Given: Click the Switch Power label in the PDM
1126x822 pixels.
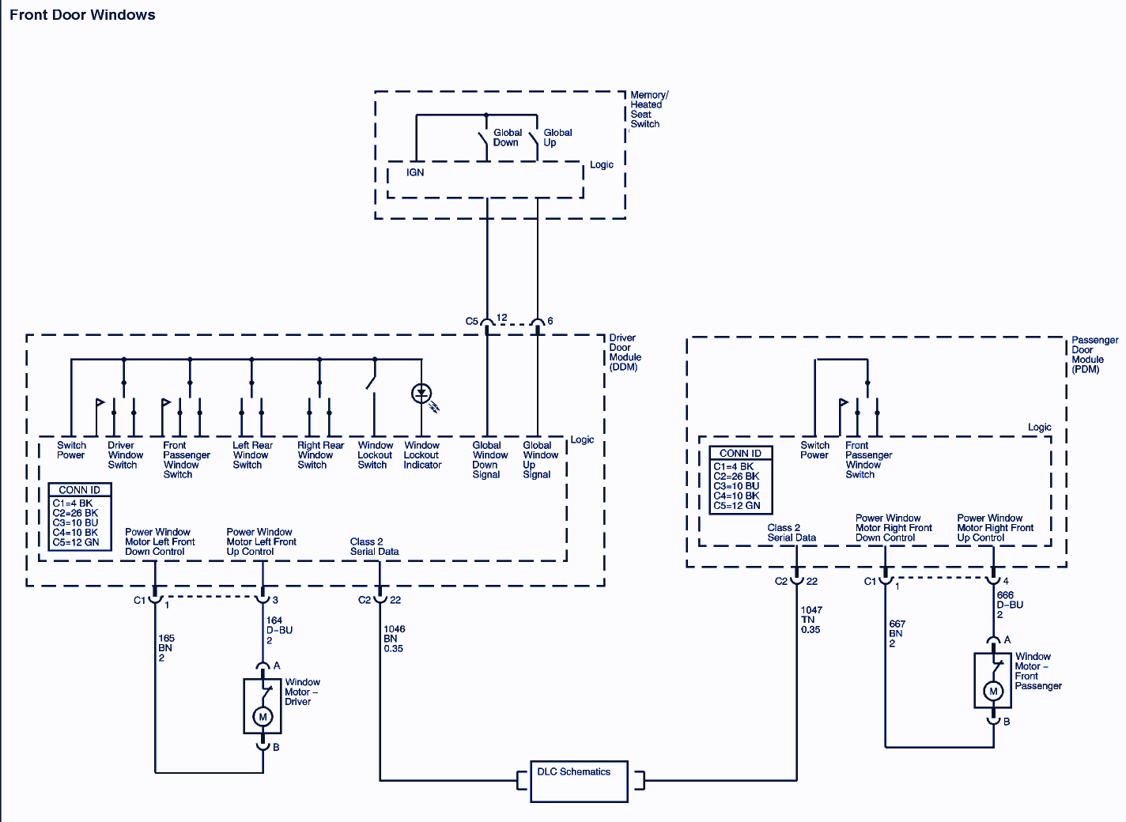Looking at the screenshot, I should [814, 451].
